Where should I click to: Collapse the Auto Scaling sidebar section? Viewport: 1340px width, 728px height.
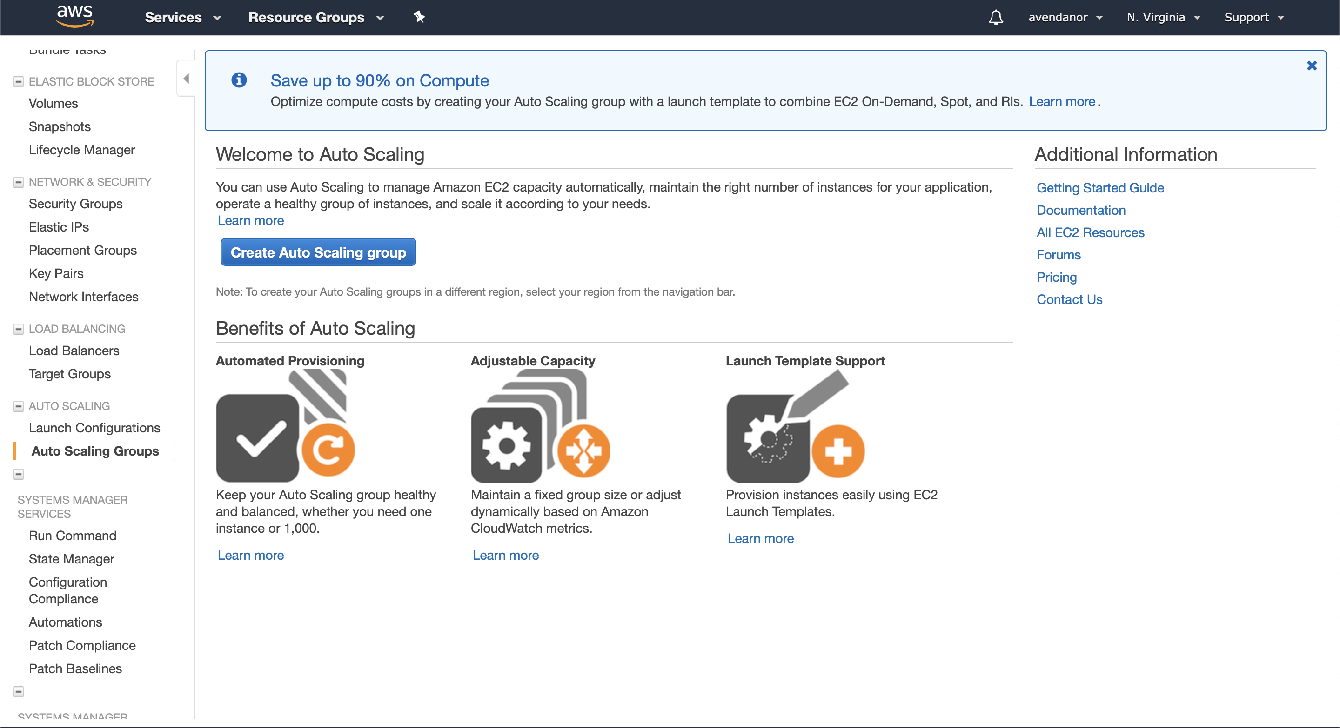click(x=19, y=406)
